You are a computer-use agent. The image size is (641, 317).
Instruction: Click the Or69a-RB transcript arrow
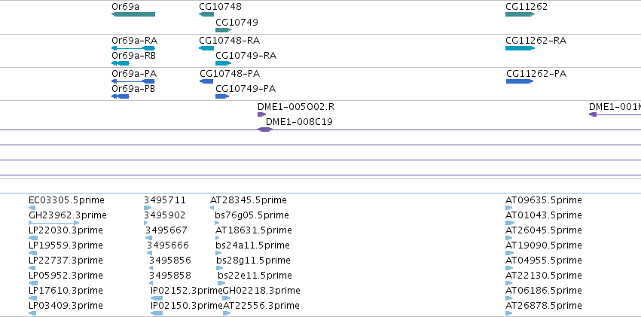(121, 63)
